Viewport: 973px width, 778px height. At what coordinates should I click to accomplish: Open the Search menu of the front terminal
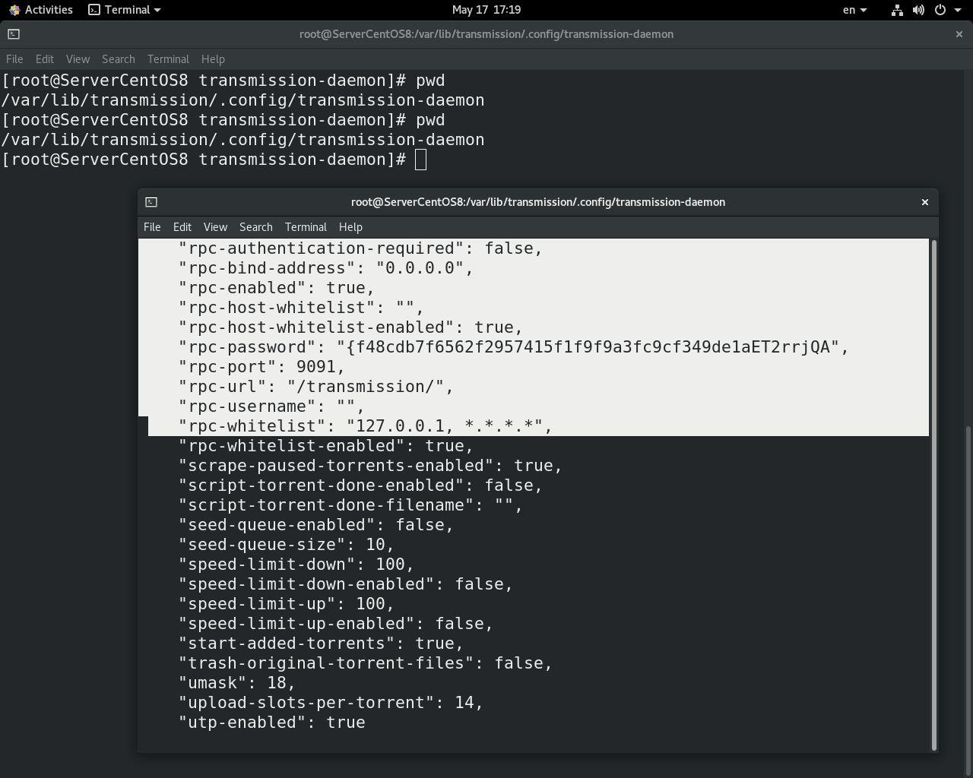255,226
